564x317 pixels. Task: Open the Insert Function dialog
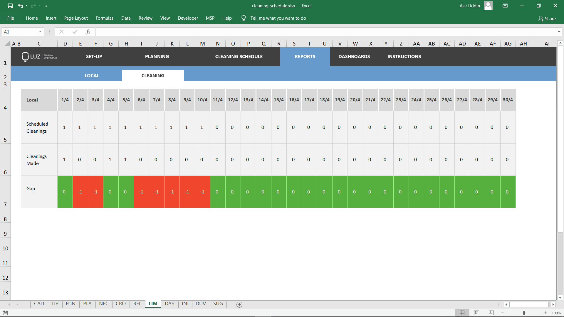[88, 32]
